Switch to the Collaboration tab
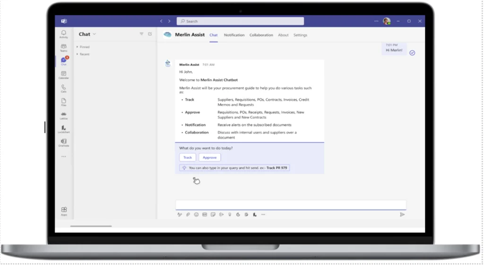The image size is (484, 265). click(x=261, y=35)
